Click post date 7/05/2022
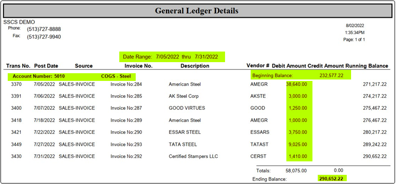Image resolution: width=396 pixels, height=184 pixels. pos(44,84)
